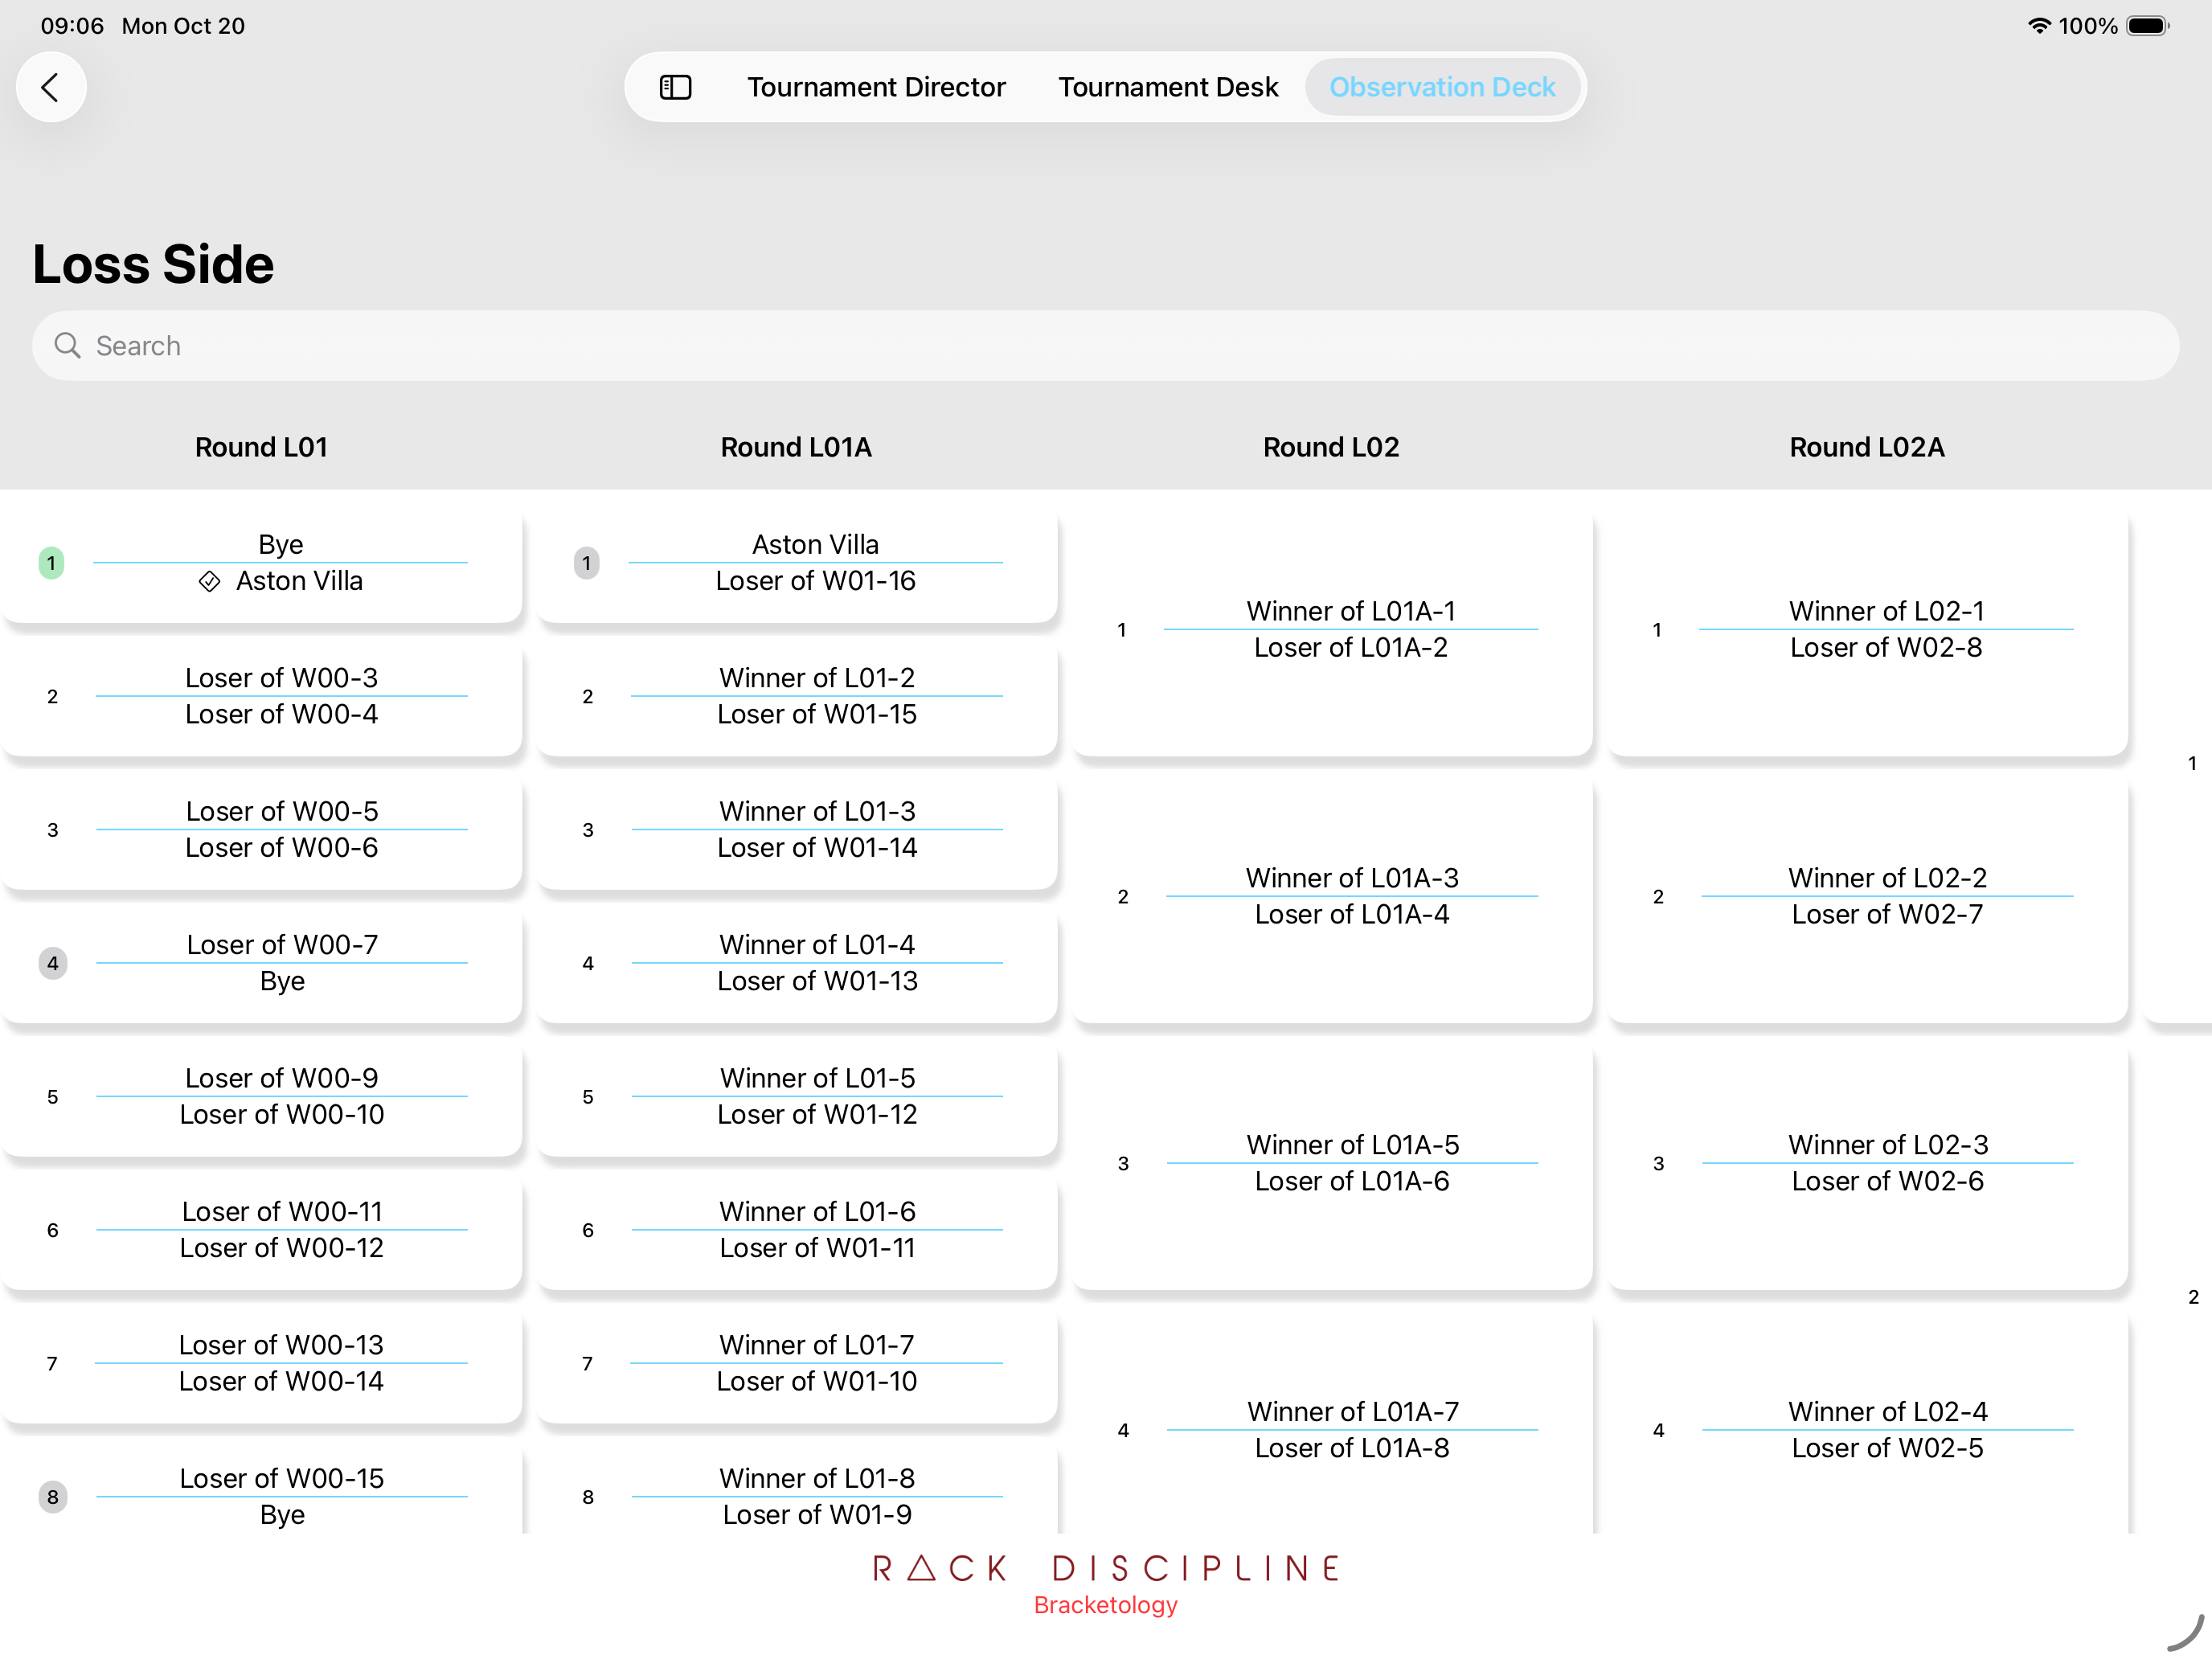This screenshot has width=2212, height=1659.
Task: Tap the back chevron button
Action: [50, 87]
